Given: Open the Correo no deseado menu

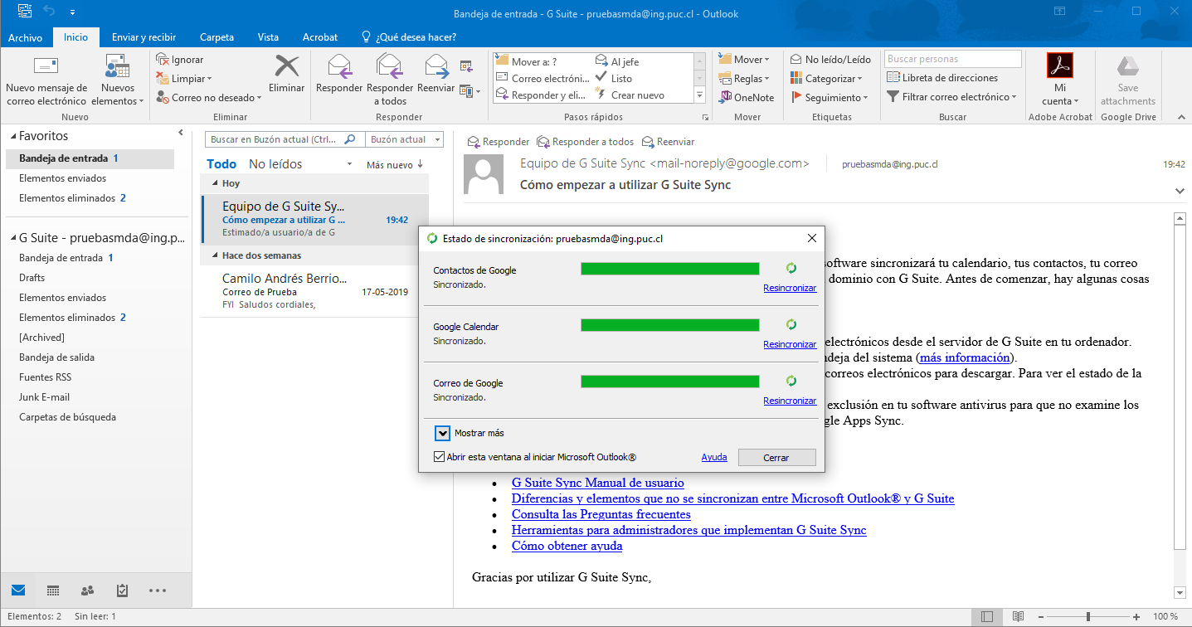Looking at the screenshot, I should pyautogui.click(x=209, y=98).
